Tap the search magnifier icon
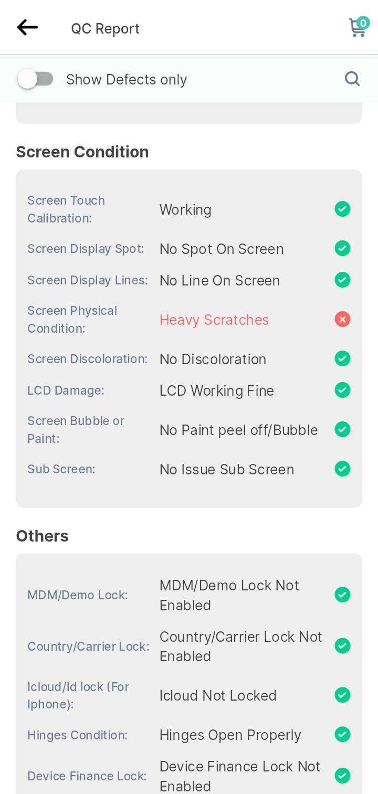This screenshot has width=378, height=794. 352,79
